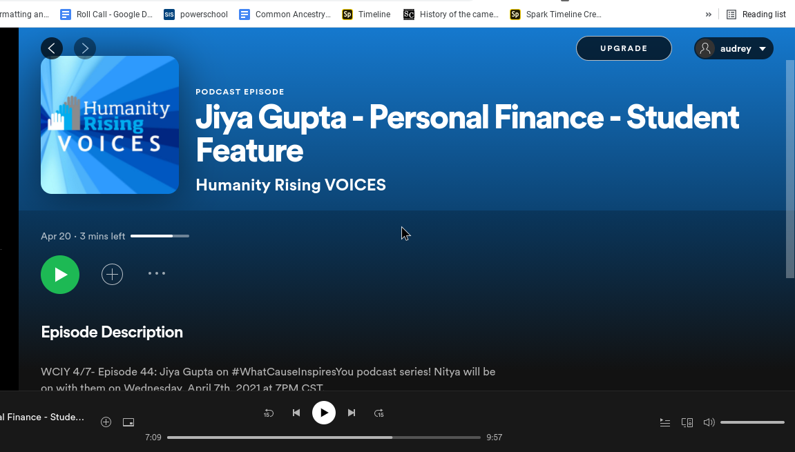Skip forward 15 seconds
Screen dimensions: 795x452
[x=379, y=413]
